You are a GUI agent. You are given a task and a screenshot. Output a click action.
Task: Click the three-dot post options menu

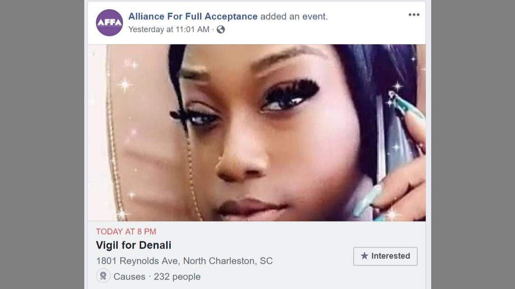[414, 15]
